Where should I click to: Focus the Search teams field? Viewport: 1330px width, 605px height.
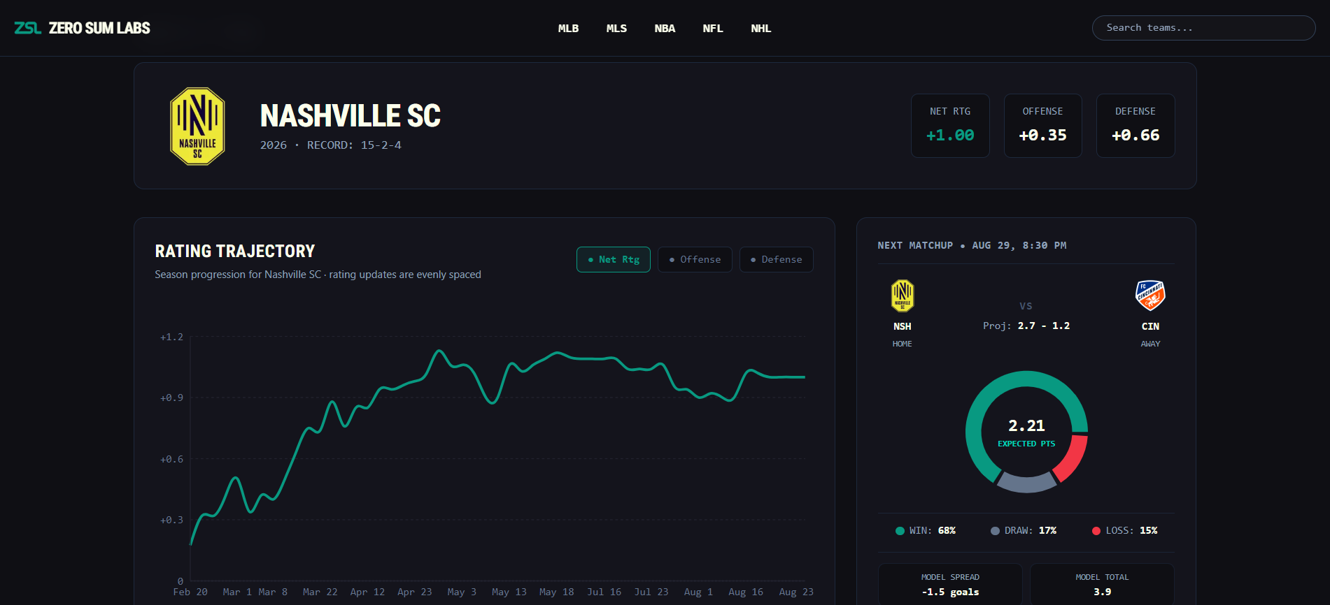[1204, 28]
